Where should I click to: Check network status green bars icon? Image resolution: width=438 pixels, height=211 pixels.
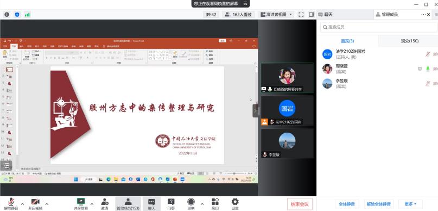pos(27,15)
